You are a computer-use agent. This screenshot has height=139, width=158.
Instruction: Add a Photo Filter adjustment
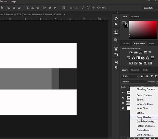tap(143, 58)
